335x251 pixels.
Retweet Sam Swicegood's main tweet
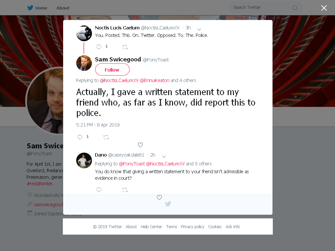tap(106, 137)
